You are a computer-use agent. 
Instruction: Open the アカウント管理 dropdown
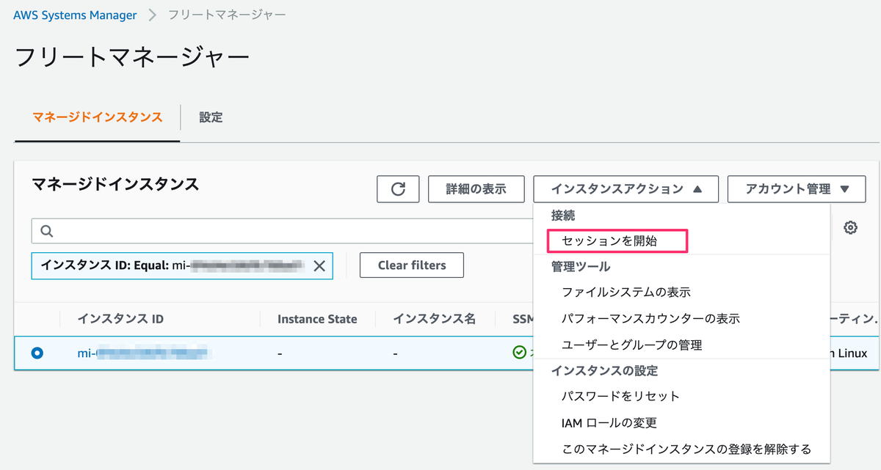796,189
